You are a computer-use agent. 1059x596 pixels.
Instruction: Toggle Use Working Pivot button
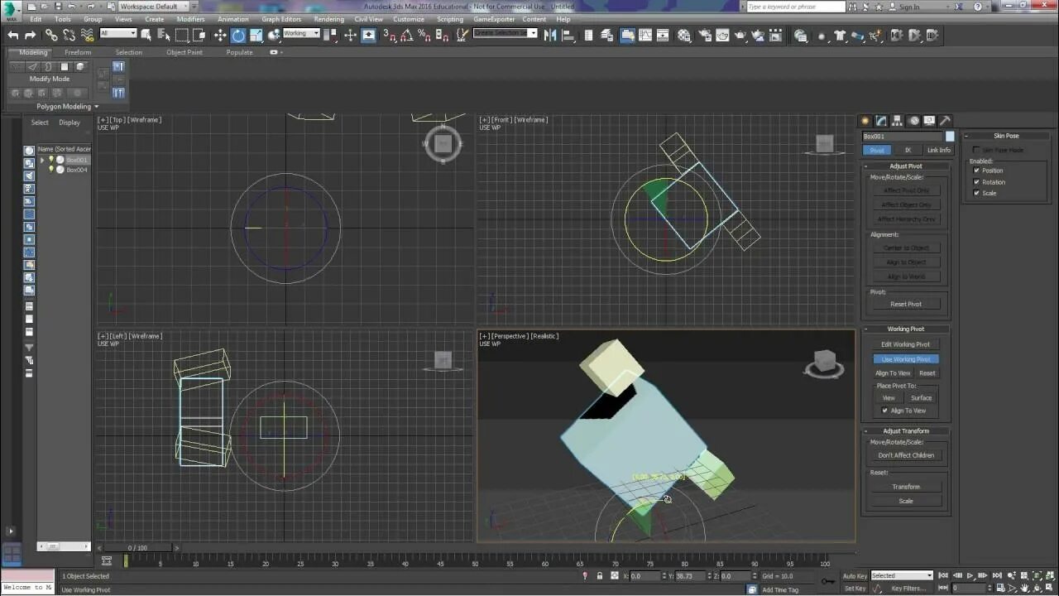(x=906, y=359)
